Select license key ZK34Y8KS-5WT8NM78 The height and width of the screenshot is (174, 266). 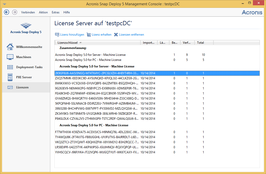pos(157,114)
